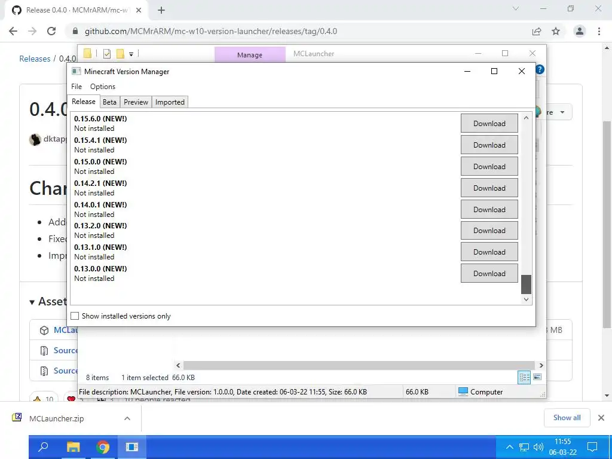This screenshot has width=612, height=459.
Task: Open File Explorer from taskbar
Action: click(x=73, y=446)
